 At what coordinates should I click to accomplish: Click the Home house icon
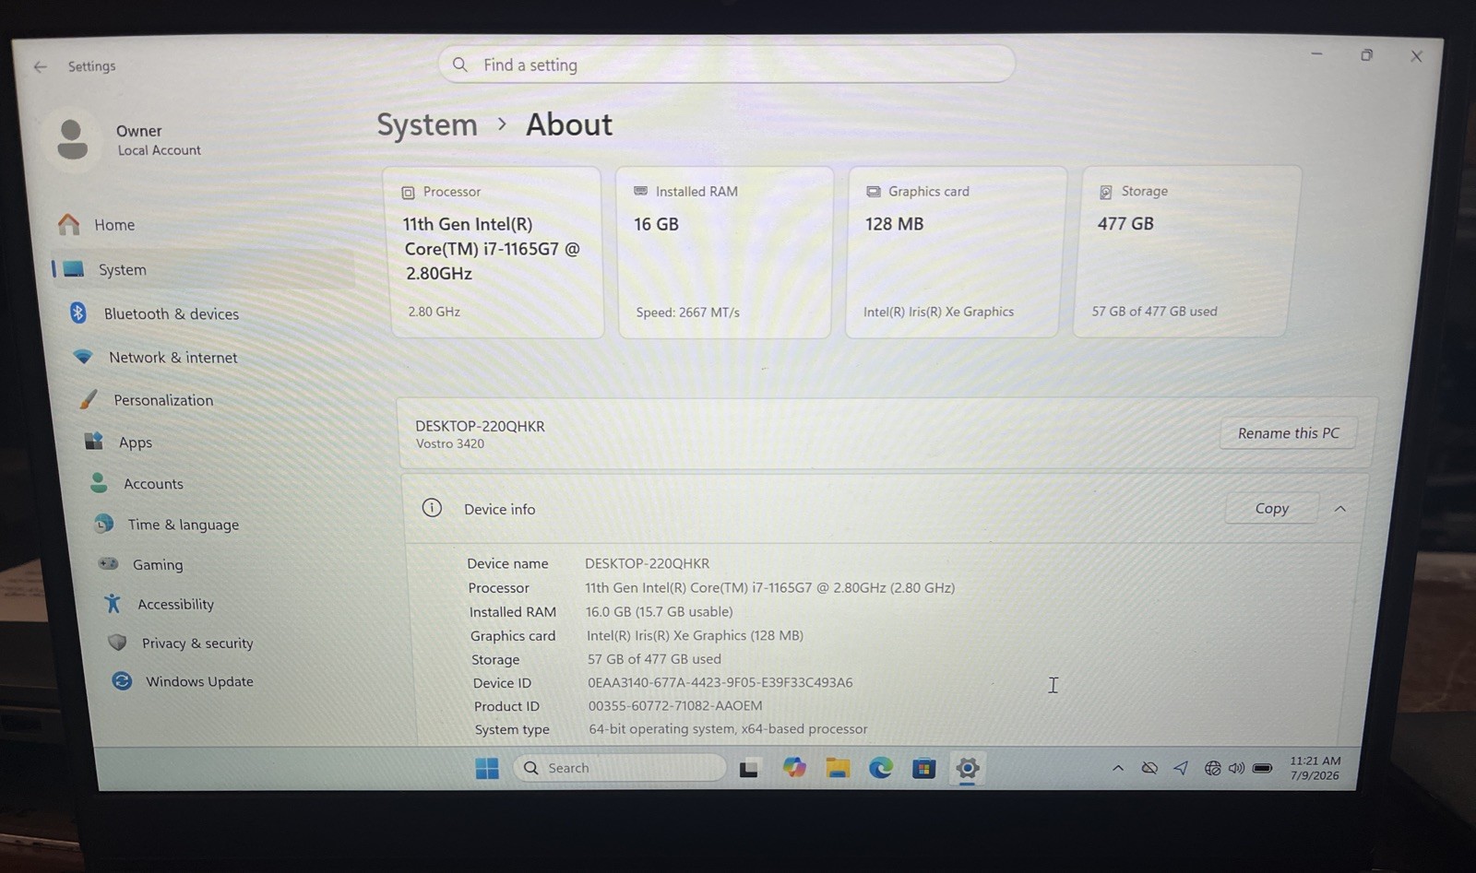pyautogui.click(x=68, y=224)
